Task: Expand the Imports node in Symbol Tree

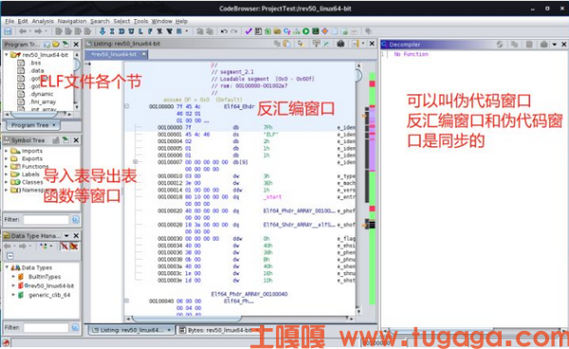Action: point(7,151)
